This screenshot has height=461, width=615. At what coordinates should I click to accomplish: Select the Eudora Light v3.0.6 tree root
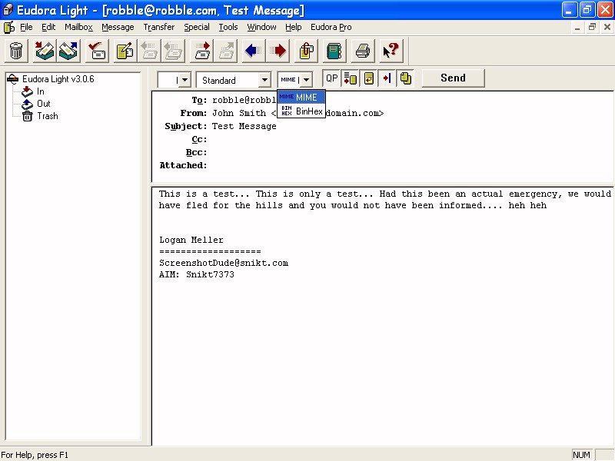pyautogui.click(x=58, y=79)
